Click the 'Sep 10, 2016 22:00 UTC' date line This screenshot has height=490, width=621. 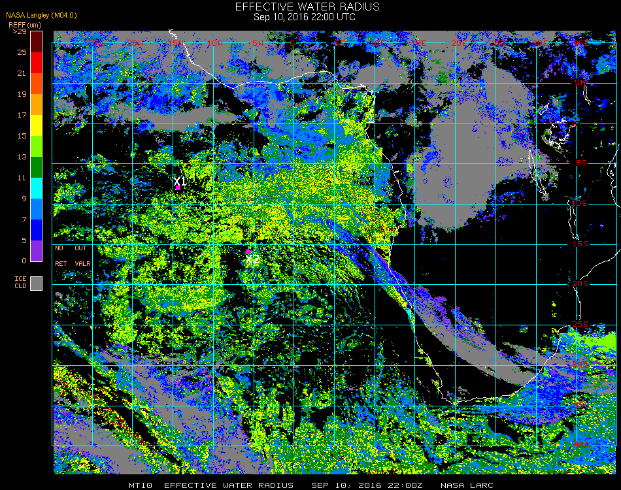pos(305,17)
